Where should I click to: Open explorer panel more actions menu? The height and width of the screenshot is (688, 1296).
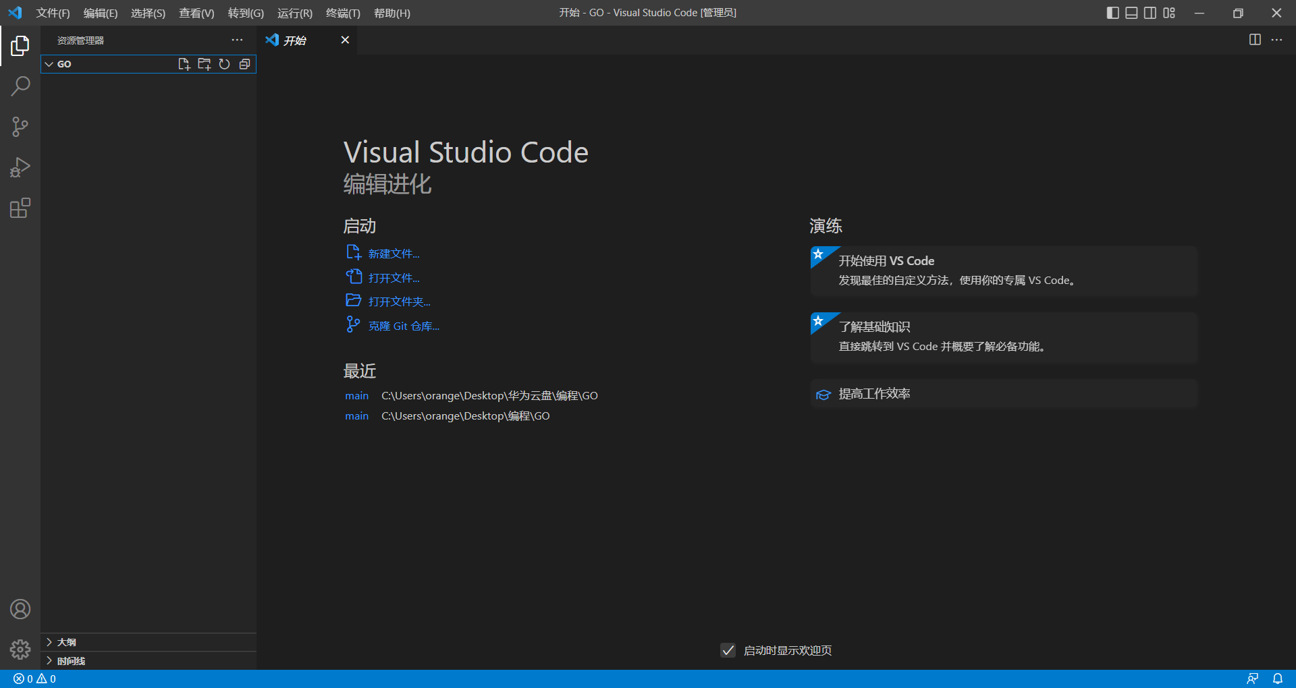(x=237, y=40)
